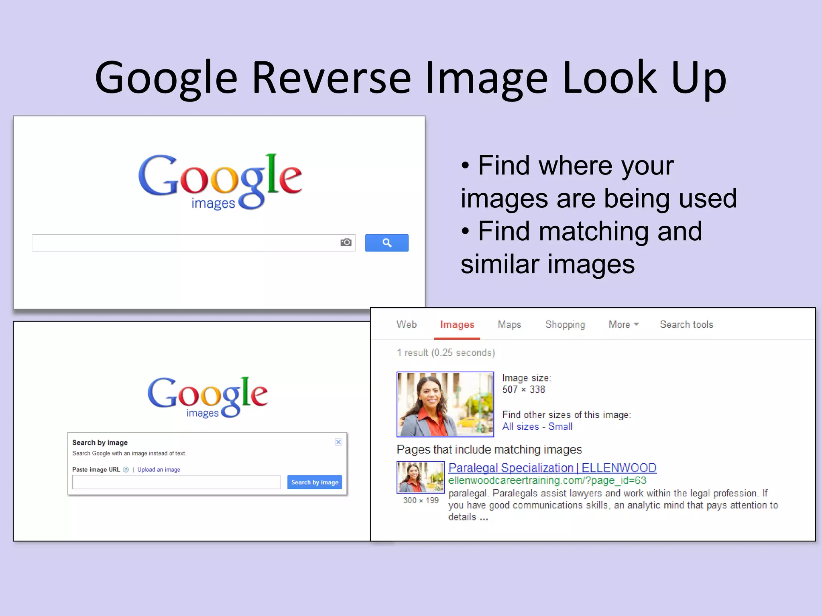The height and width of the screenshot is (616, 822).
Task: Close the Search by image dialog
Action: [338, 442]
